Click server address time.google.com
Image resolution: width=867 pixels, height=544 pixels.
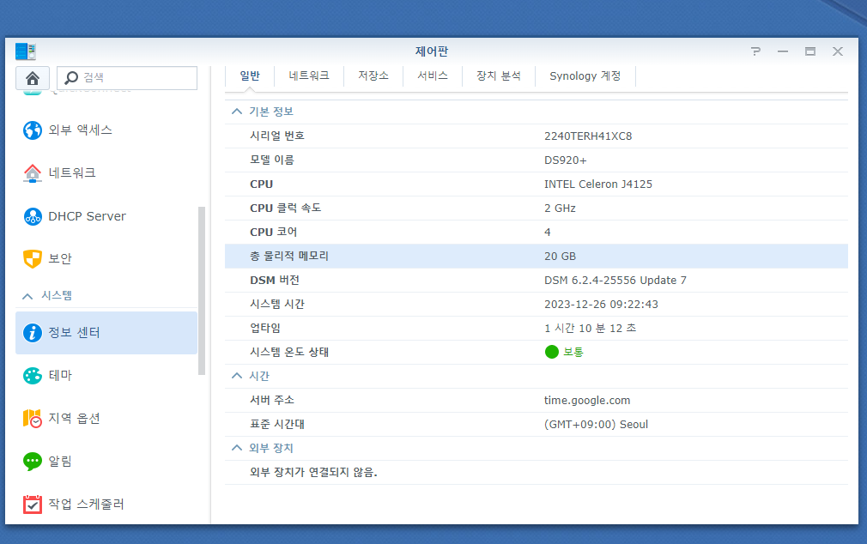pyautogui.click(x=586, y=401)
